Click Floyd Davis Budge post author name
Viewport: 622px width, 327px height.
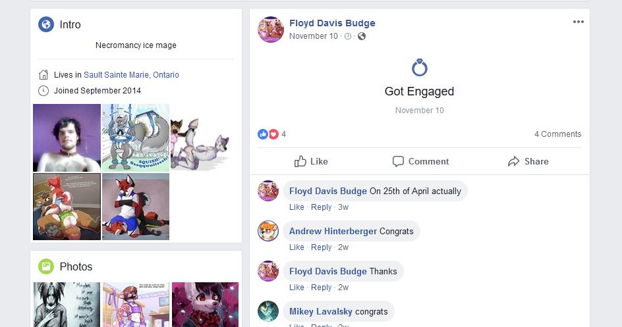(332, 24)
